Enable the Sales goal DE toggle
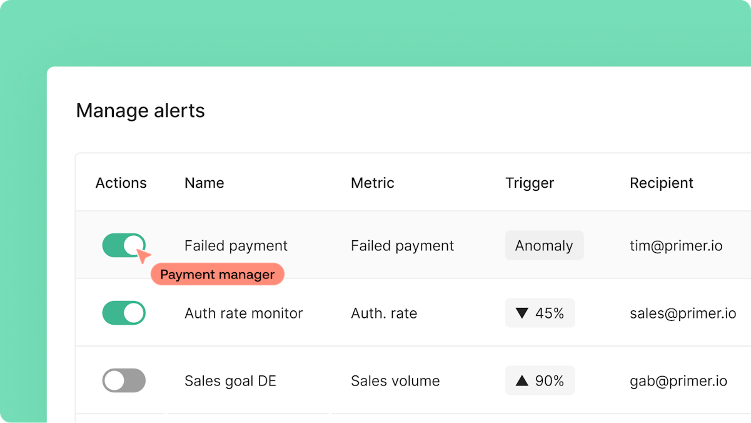This screenshot has width=751, height=423. [124, 380]
